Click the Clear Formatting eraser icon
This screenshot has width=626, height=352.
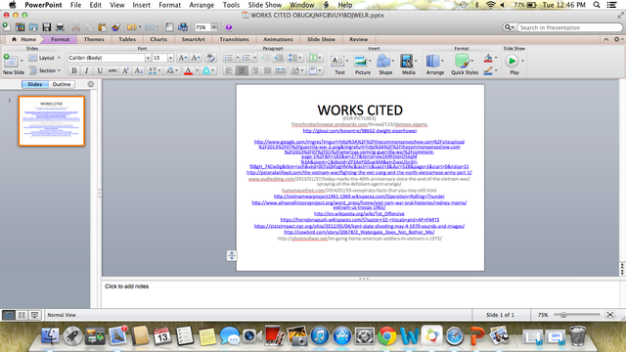coord(210,58)
